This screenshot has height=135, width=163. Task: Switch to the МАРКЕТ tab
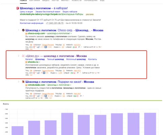[65, 1]
